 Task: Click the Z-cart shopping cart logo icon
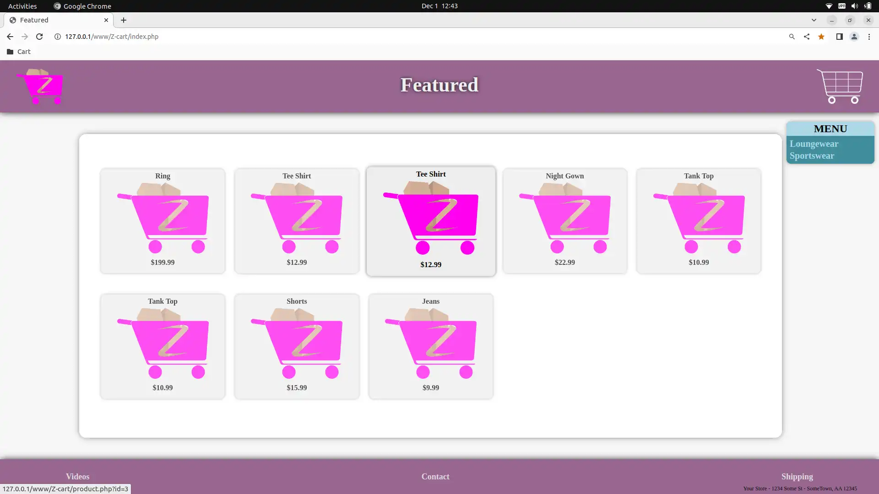40,86
